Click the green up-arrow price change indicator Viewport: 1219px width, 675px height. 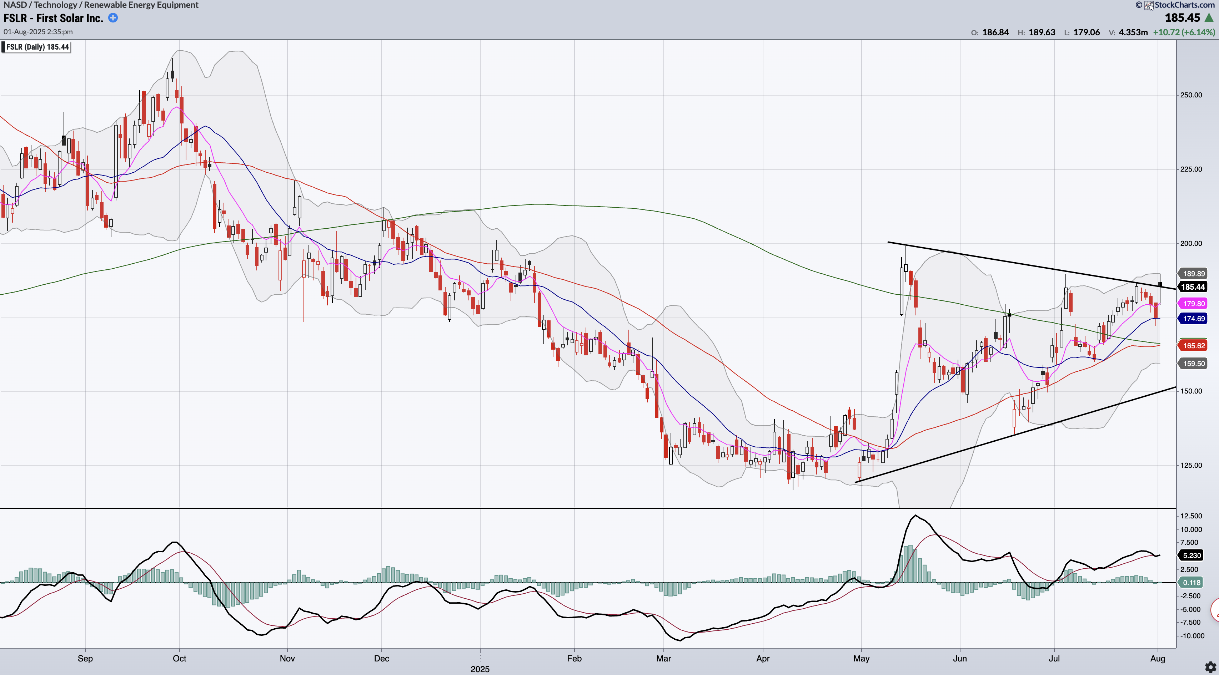[x=1209, y=18]
